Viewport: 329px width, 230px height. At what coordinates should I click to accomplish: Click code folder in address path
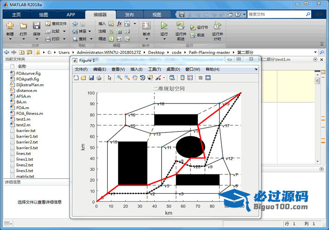point(176,52)
